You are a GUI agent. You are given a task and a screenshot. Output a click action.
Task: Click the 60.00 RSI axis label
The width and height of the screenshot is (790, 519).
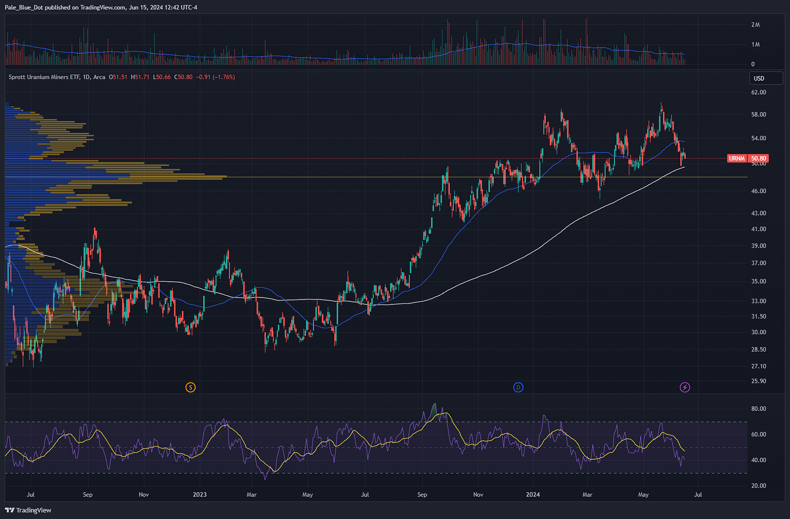[759, 434]
